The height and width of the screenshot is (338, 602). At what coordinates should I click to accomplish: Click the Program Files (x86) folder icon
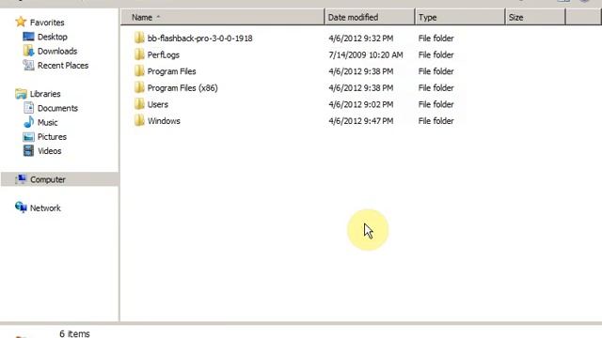coord(139,87)
